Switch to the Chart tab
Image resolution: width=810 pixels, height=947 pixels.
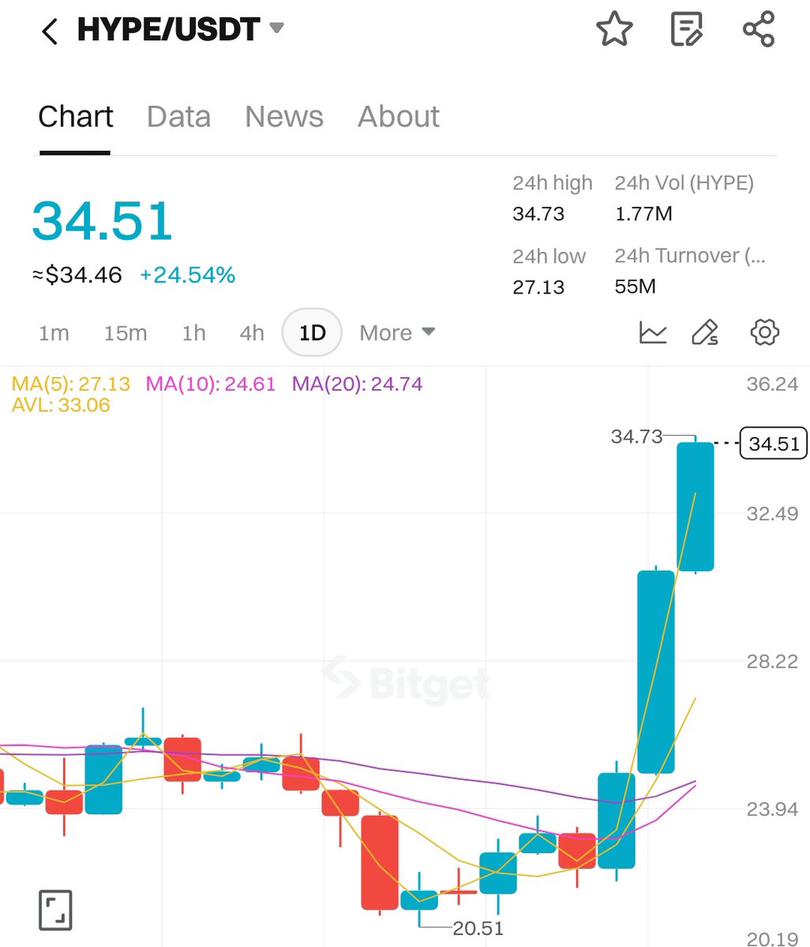(x=75, y=117)
